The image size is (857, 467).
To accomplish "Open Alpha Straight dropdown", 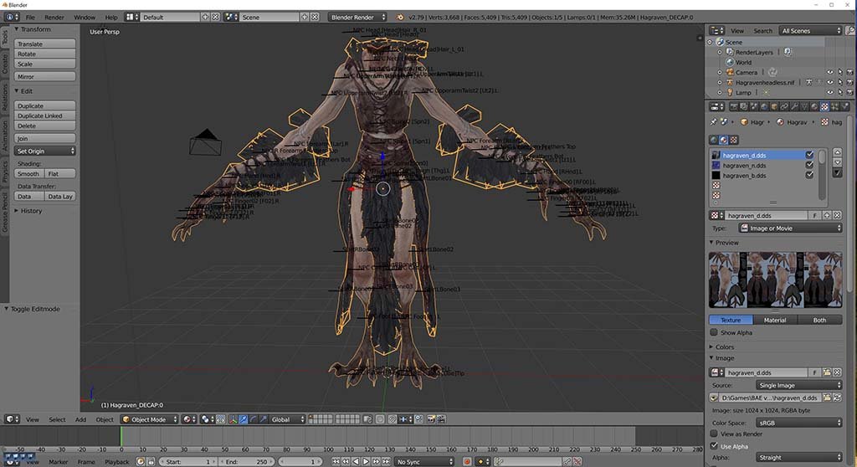I will coord(799,457).
